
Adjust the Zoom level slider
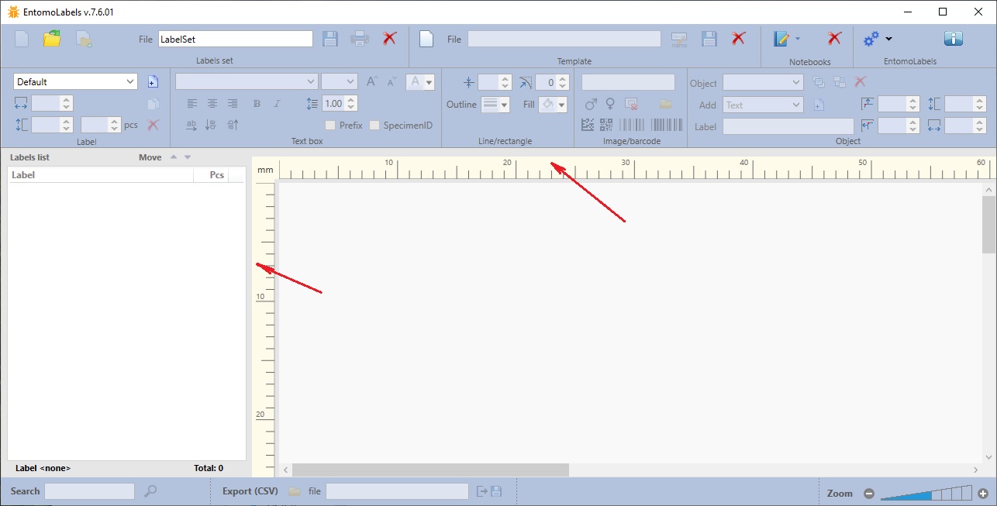tap(926, 493)
